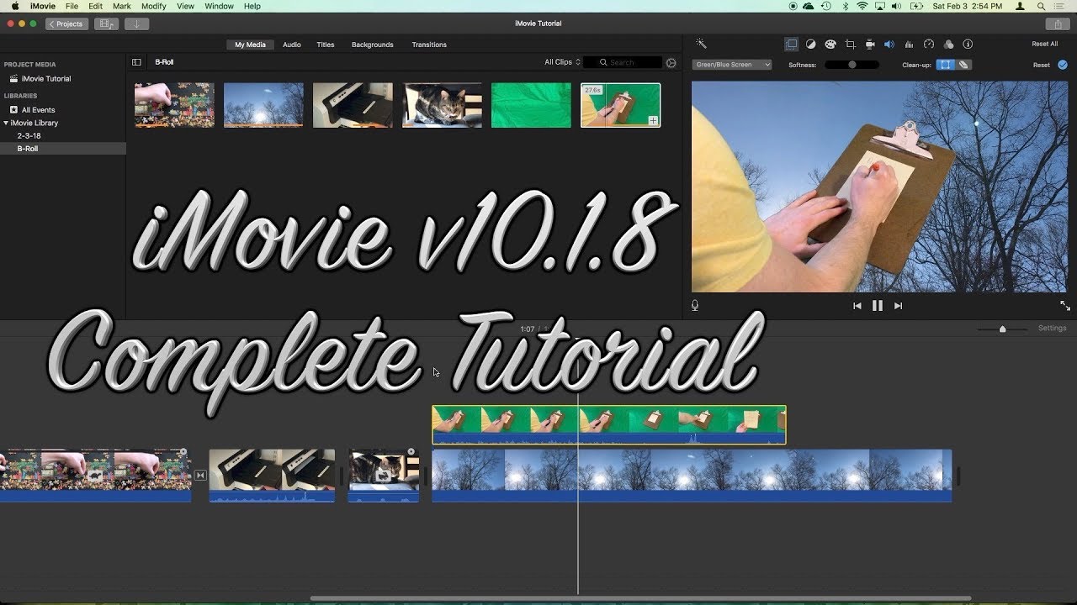
Task: Click the Reset button beside checkmark
Action: pyautogui.click(x=1042, y=65)
